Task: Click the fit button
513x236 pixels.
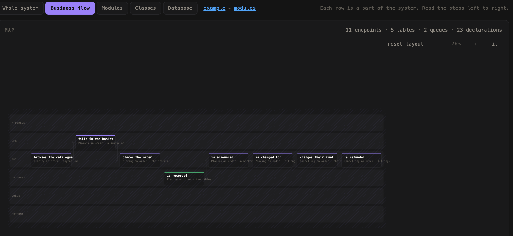Action: (493, 44)
